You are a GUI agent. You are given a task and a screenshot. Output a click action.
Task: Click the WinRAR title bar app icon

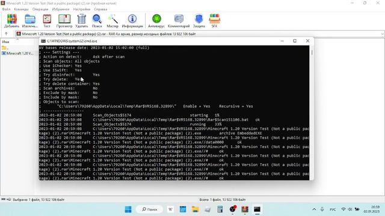[x=3, y=3]
